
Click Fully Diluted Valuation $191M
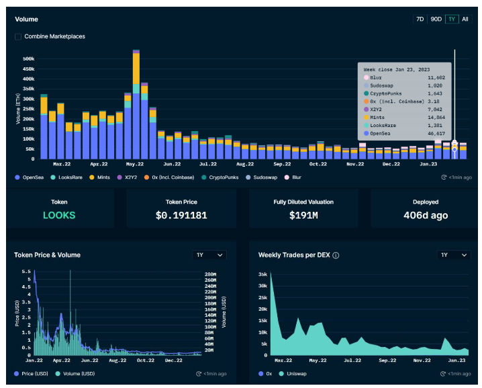(x=303, y=215)
